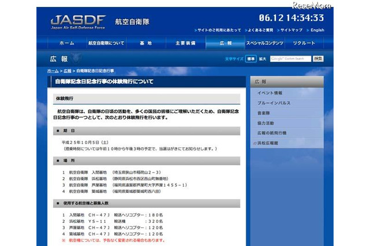The height and width of the screenshot is (246, 370).
Task: Click the external-link icon beside 浜松広報館
Action: [x=254, y=143]
